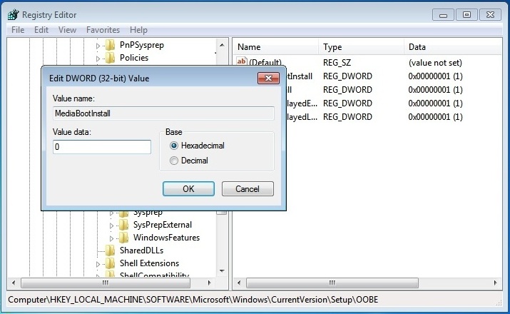Click the WindowsFeatures folder icon
Screen dimensions: 510x314
124,238
